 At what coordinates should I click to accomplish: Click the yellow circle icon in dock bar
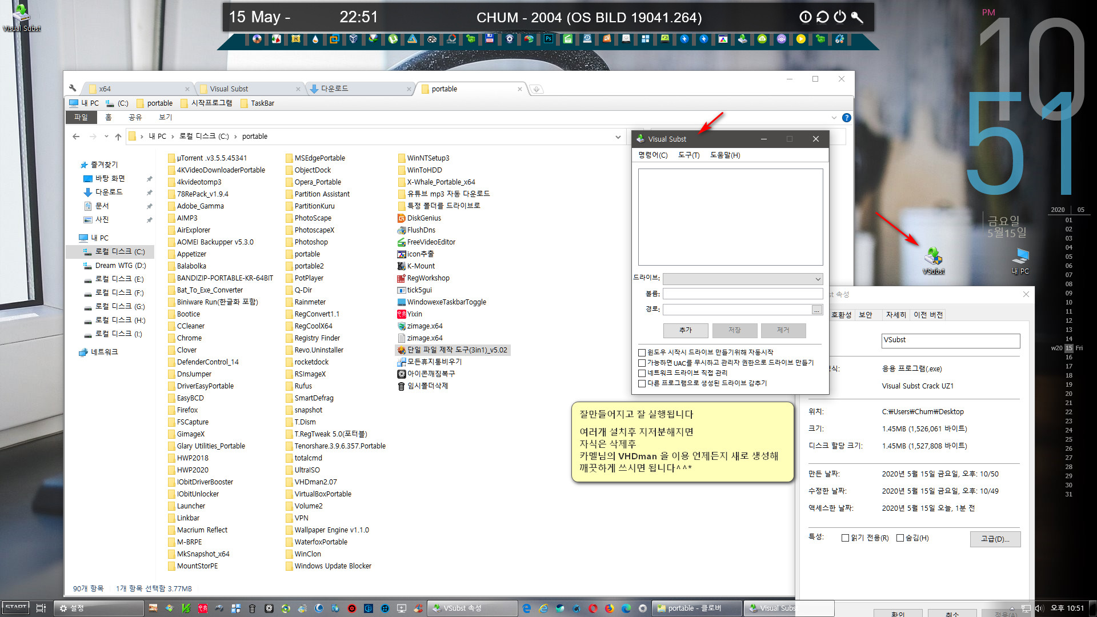coord(801,39)
